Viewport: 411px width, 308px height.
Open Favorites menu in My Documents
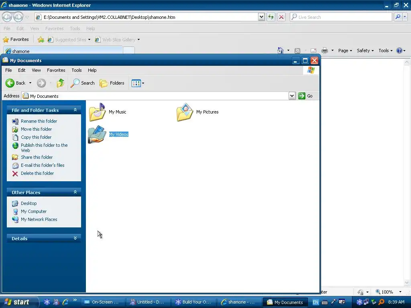pos(56,70)
